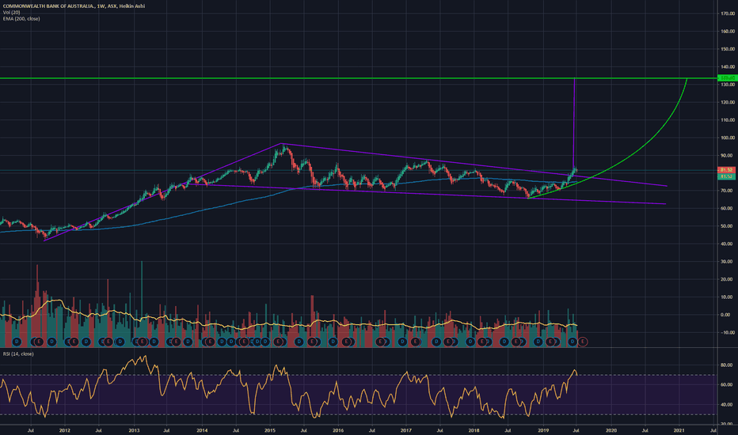Click the 40.00 RSI axis value
Image resolution: width=738 pixels, height=435 pixels.
coord(726,404)
